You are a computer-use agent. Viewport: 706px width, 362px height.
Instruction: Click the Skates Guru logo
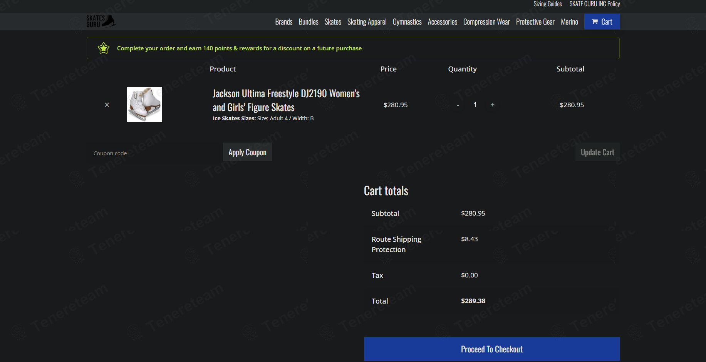pos(101,22)
